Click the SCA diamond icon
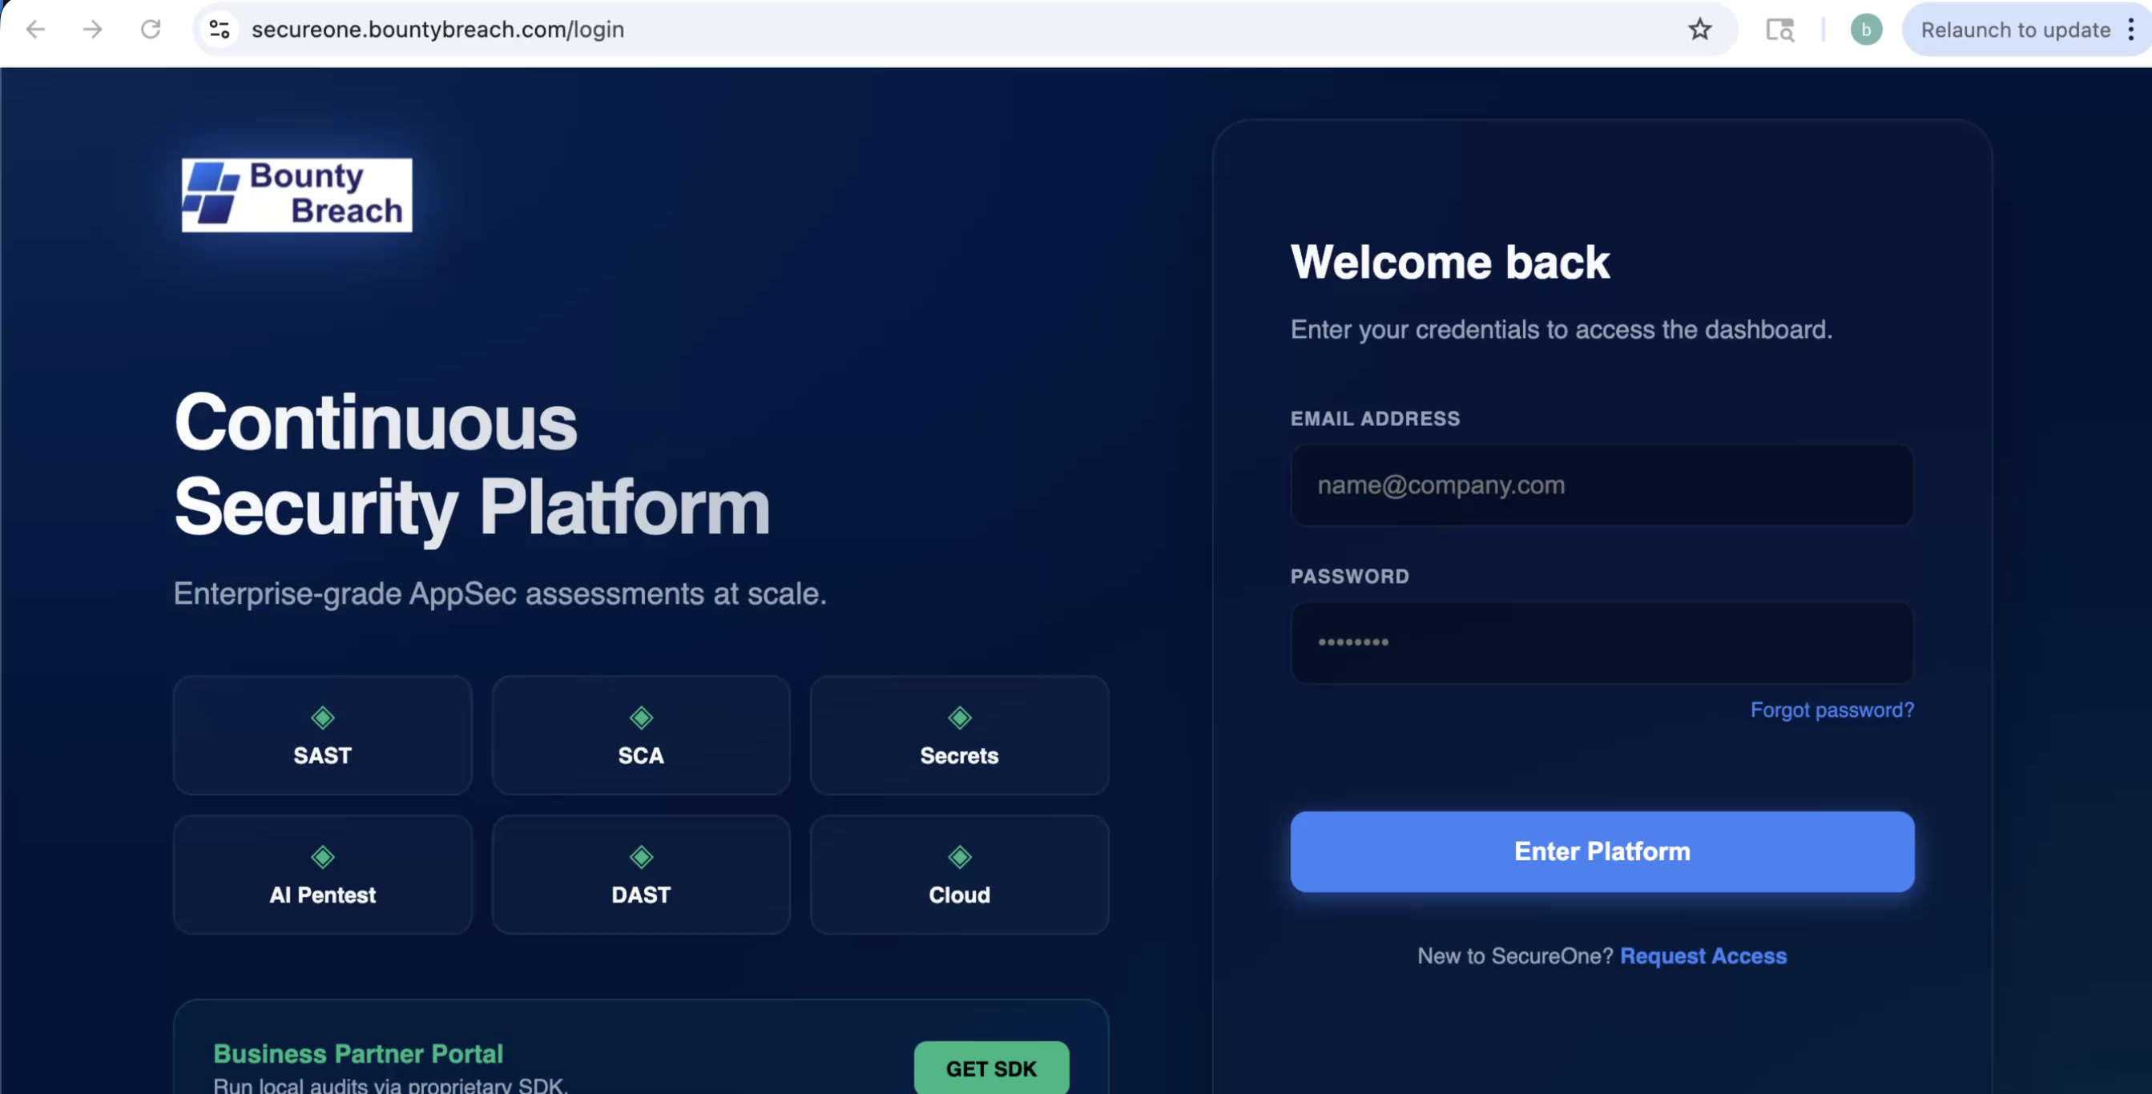The height and width of the screenshot is (1094, 2152). [641, 718]
